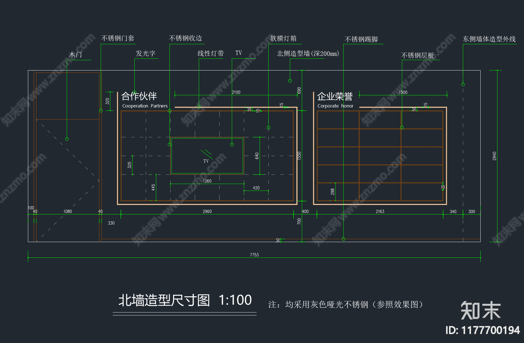Screen dimensions: 524x343
Task: Select the 2940 overall height dimension
Action: pyautogui.click(x=495, y=156)
